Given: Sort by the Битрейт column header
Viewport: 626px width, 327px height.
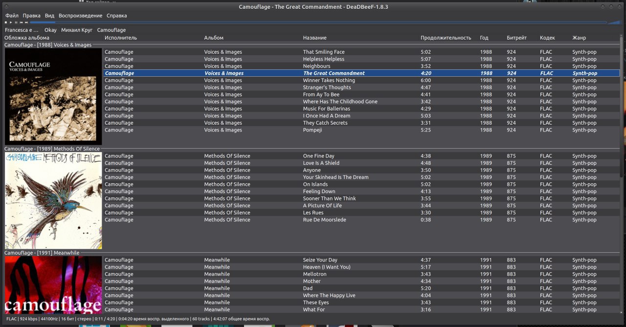Looking at the screenshot, I should tap(522, 38).
